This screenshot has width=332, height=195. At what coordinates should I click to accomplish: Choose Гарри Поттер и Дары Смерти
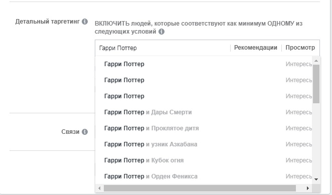tap(204, 112)
